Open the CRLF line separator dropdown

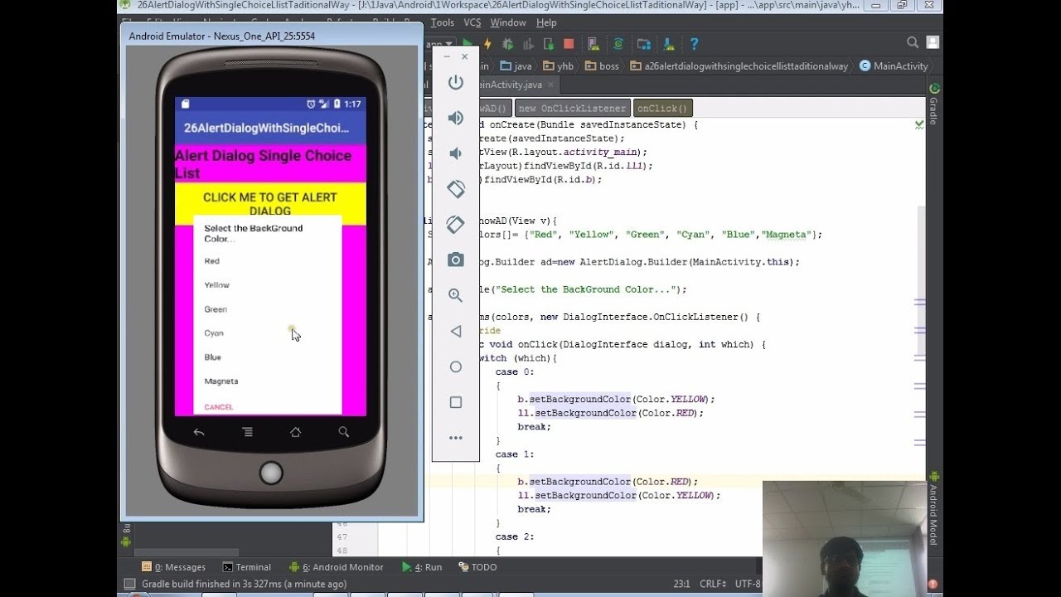tap(714, 584)
